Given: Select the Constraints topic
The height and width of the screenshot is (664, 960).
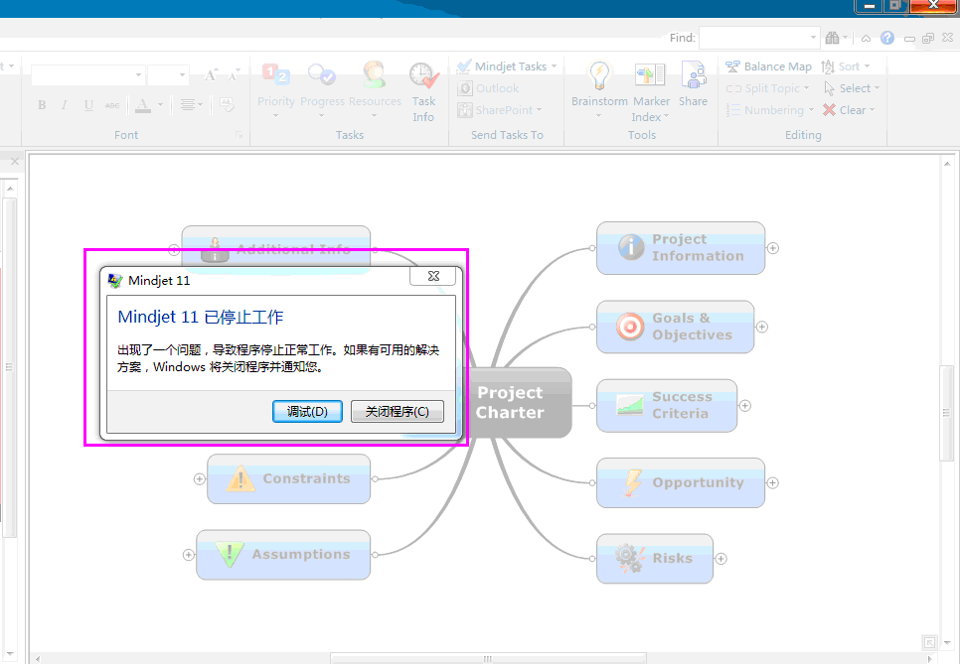Looking at the screenshot, I should (x=289, y=478).
